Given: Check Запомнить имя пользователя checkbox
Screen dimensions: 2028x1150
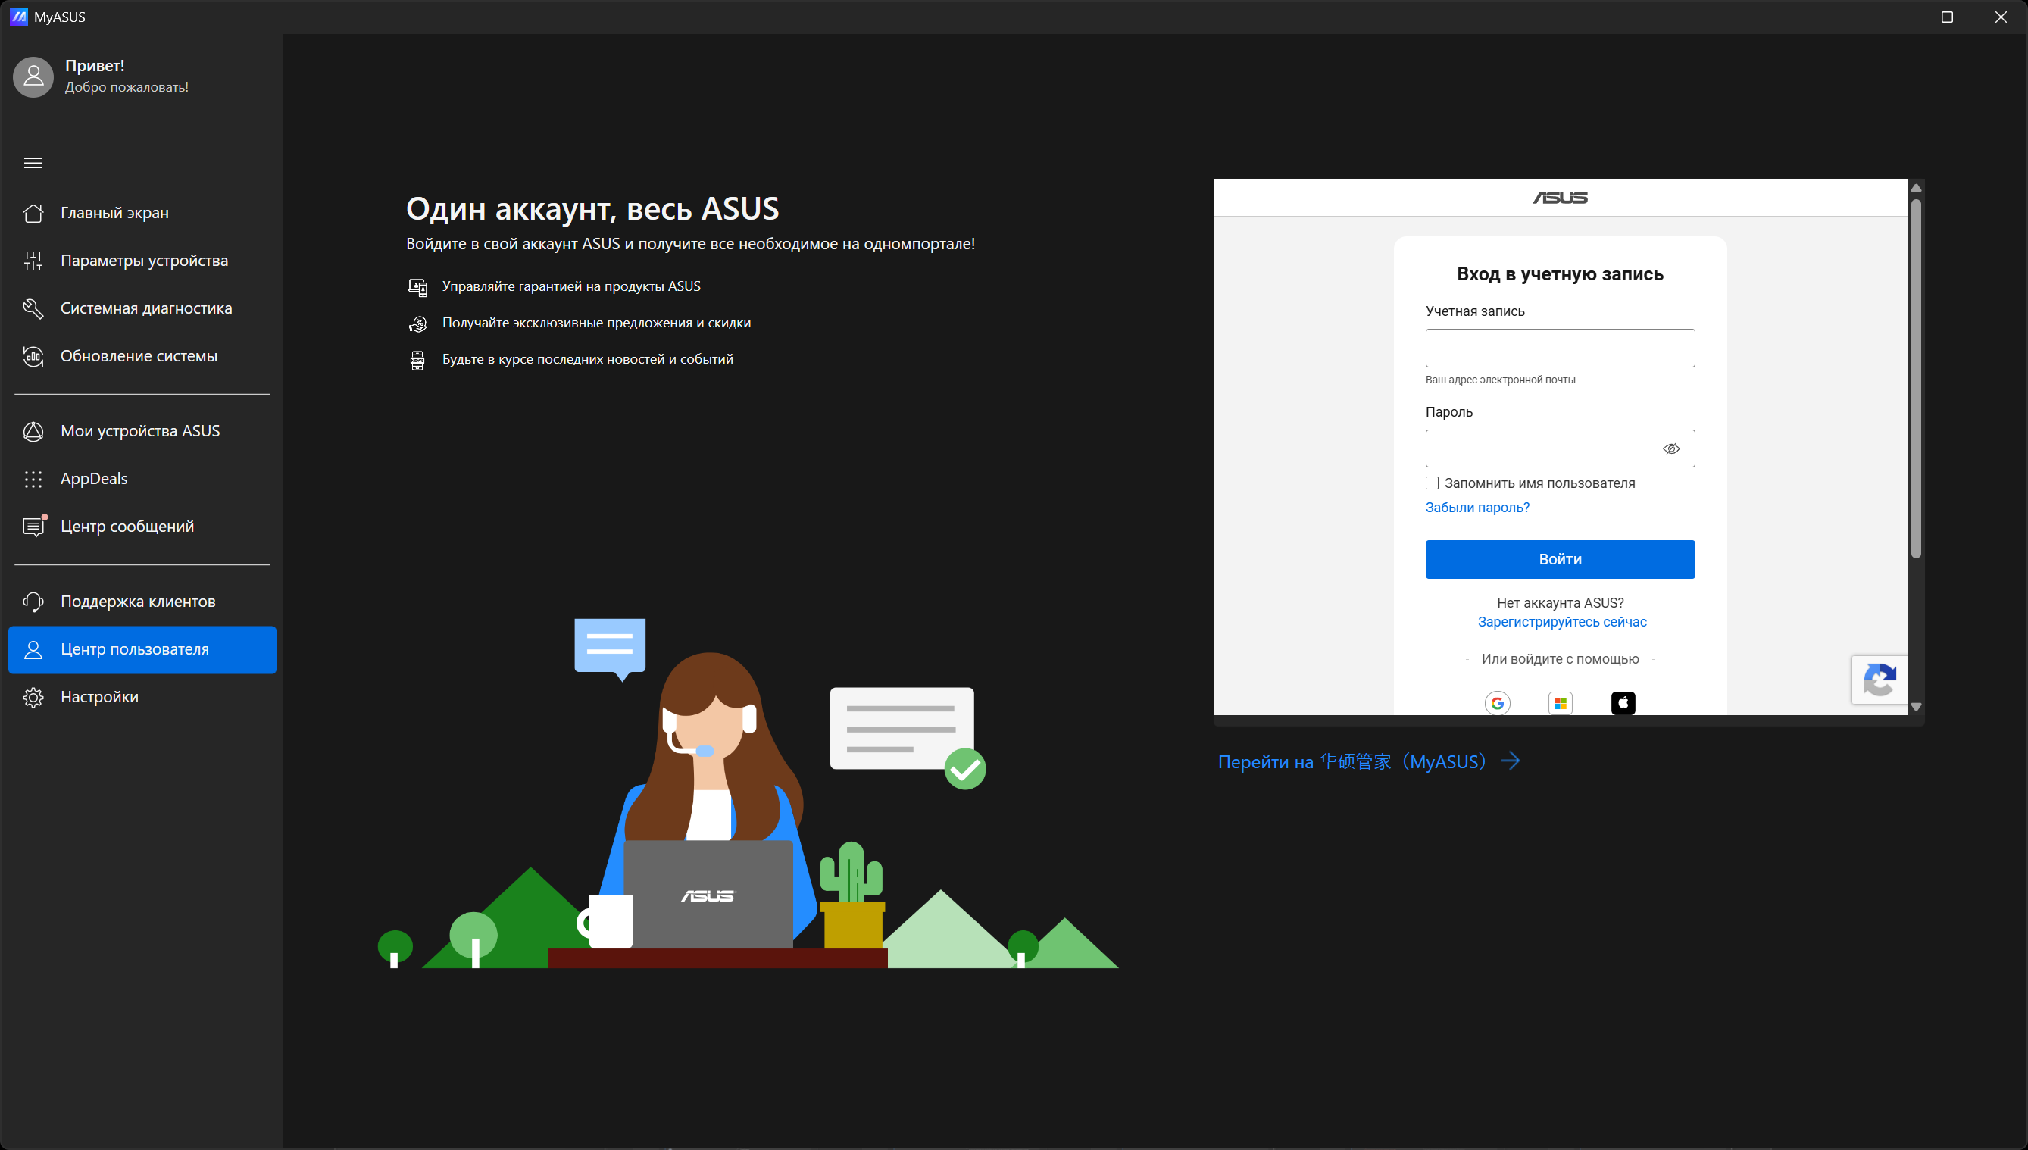Looking at the screenshot, I should pyautogui.click(x=1432, y=483).
